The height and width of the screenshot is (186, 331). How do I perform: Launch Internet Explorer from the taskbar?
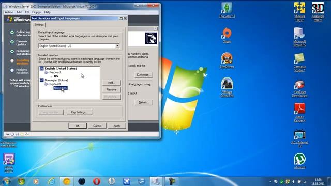pos(52,181)
